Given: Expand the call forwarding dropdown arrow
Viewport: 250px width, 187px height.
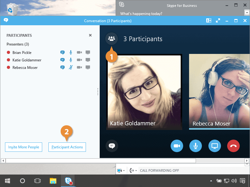Looking at the screenshot, I should tap(136, 171).
